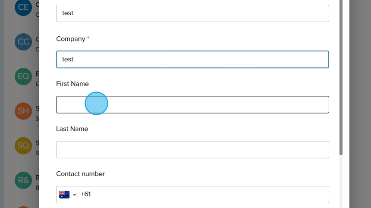The height and width of the screenshot is (208, 371).
Task: Click the First Name label
Action: click(x=72, y=84)
